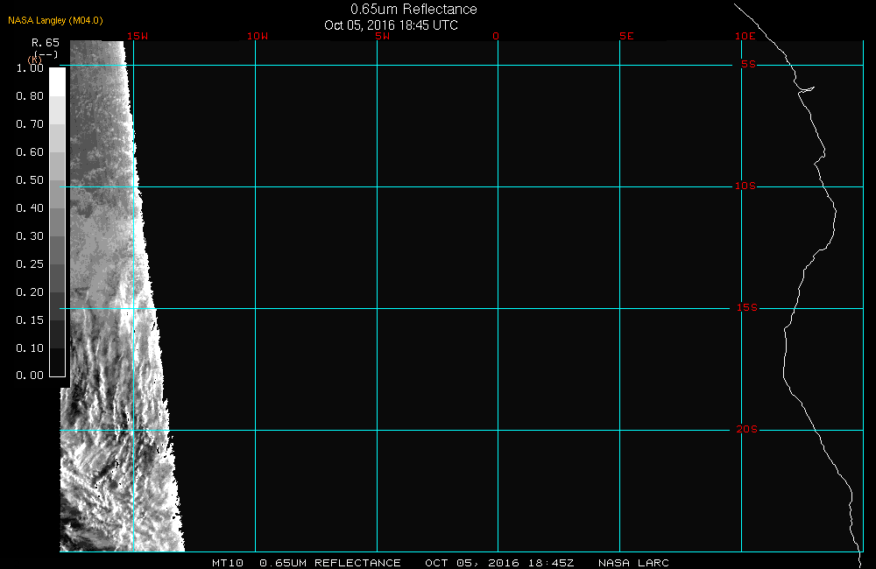
Task: Click the 10S latitude label
Action: (745, 186)
